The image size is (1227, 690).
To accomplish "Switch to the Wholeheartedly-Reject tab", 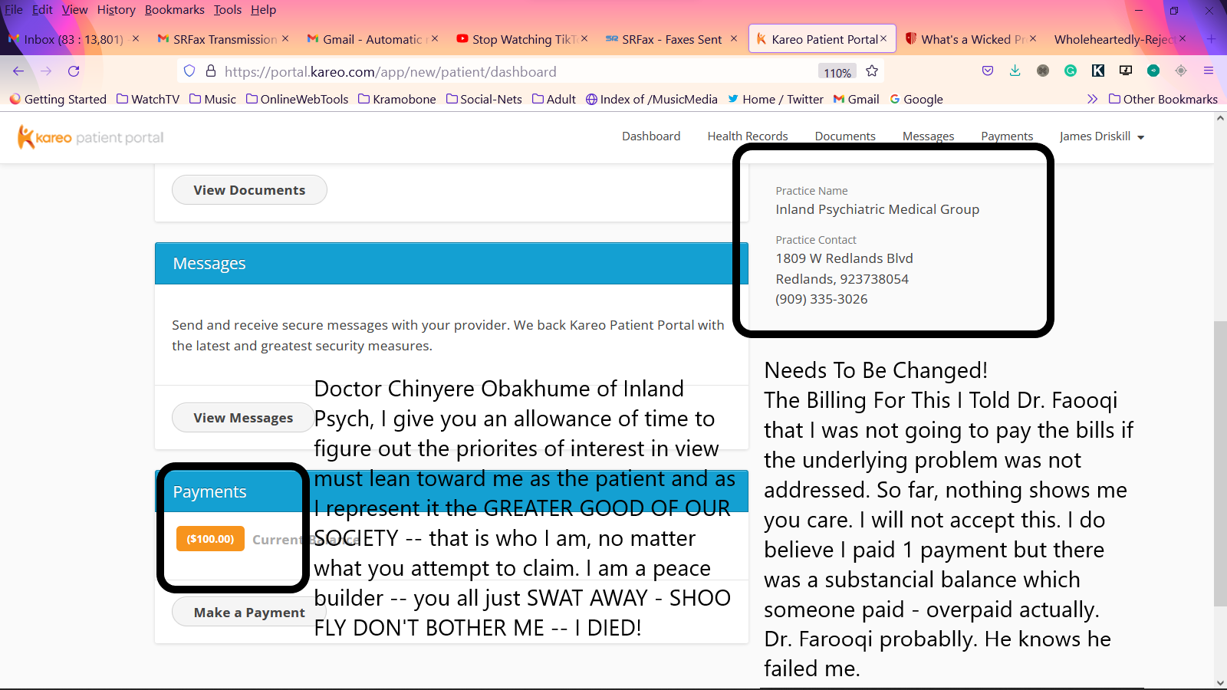I will point(1119,38).
